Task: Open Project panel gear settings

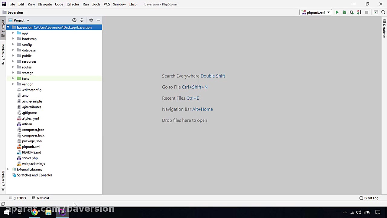Action: [91, 20]
